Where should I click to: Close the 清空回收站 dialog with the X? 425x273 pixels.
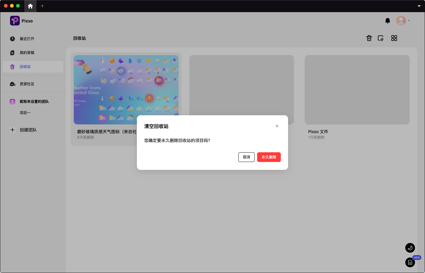[277, 126]
